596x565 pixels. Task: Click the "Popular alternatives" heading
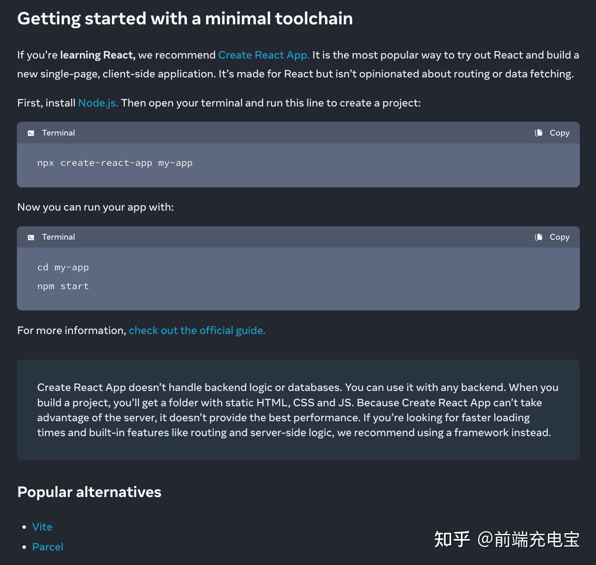pyautogui.click(x=89, y=492)
